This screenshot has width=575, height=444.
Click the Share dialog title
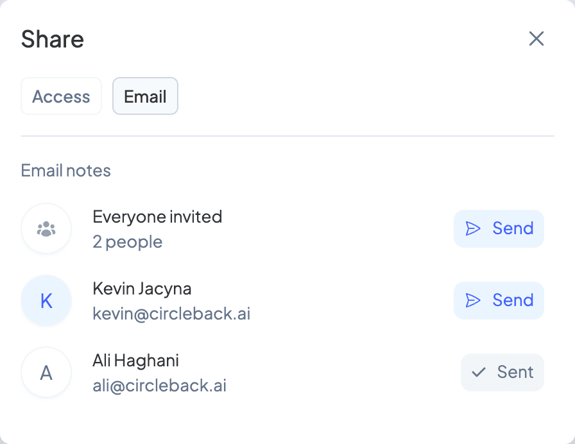coord(53,39)
